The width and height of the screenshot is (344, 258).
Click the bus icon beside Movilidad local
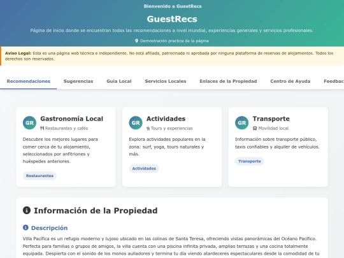pyautogui.click(x=255, y=128)
